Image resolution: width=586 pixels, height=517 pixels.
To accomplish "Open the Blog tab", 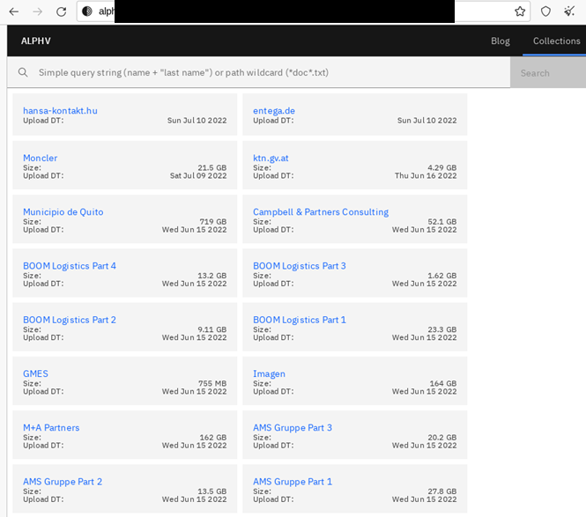I will [x=500, y=41].
